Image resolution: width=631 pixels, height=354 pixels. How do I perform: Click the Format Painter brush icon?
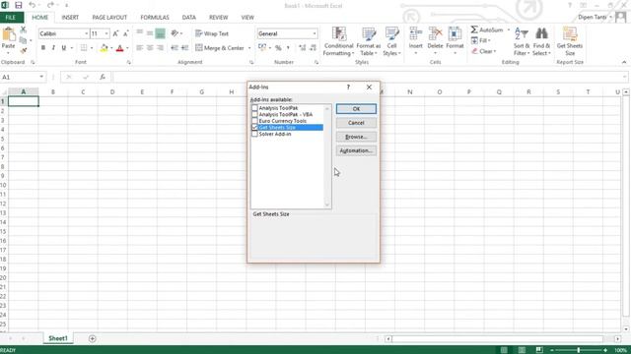[24, 50]
